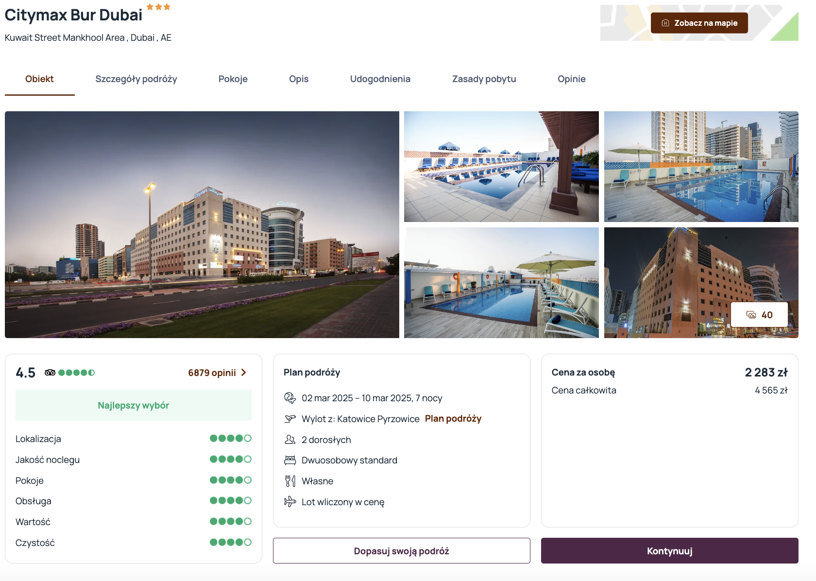The height and width of the screenshot is (581, 816).
Task: Click Lokalizacja rating dots
Action: 231,438
